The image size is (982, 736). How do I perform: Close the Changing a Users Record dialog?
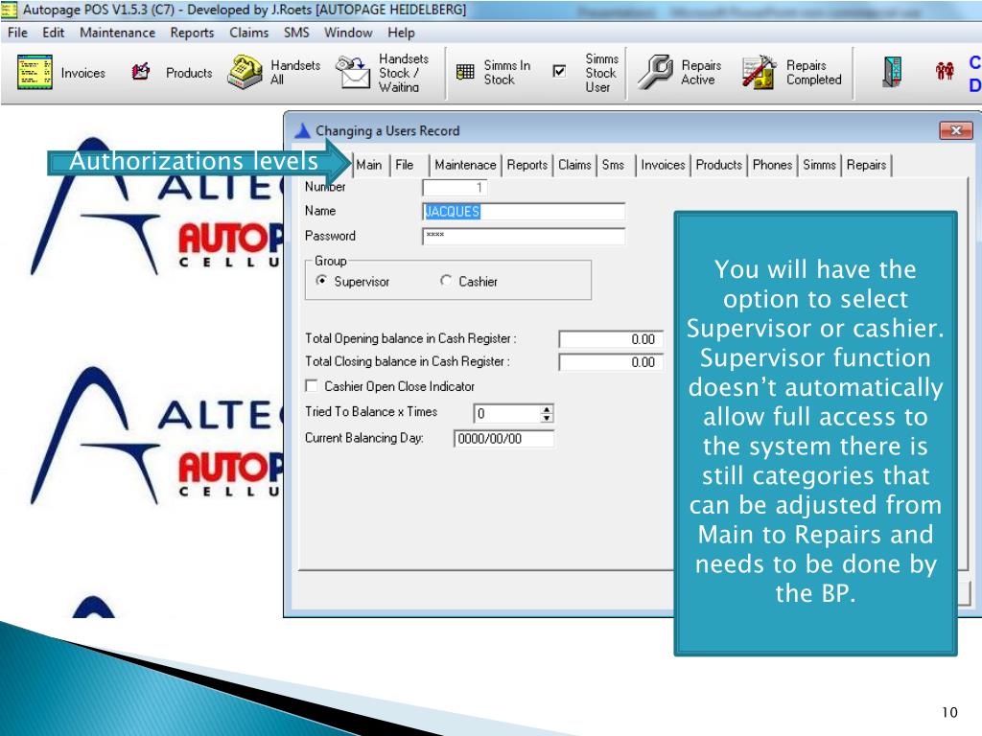[956, 130]
